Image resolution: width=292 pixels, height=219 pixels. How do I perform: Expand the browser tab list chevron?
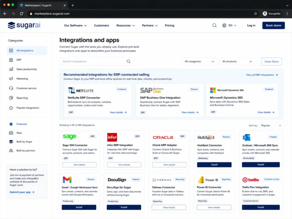(287, 5)
